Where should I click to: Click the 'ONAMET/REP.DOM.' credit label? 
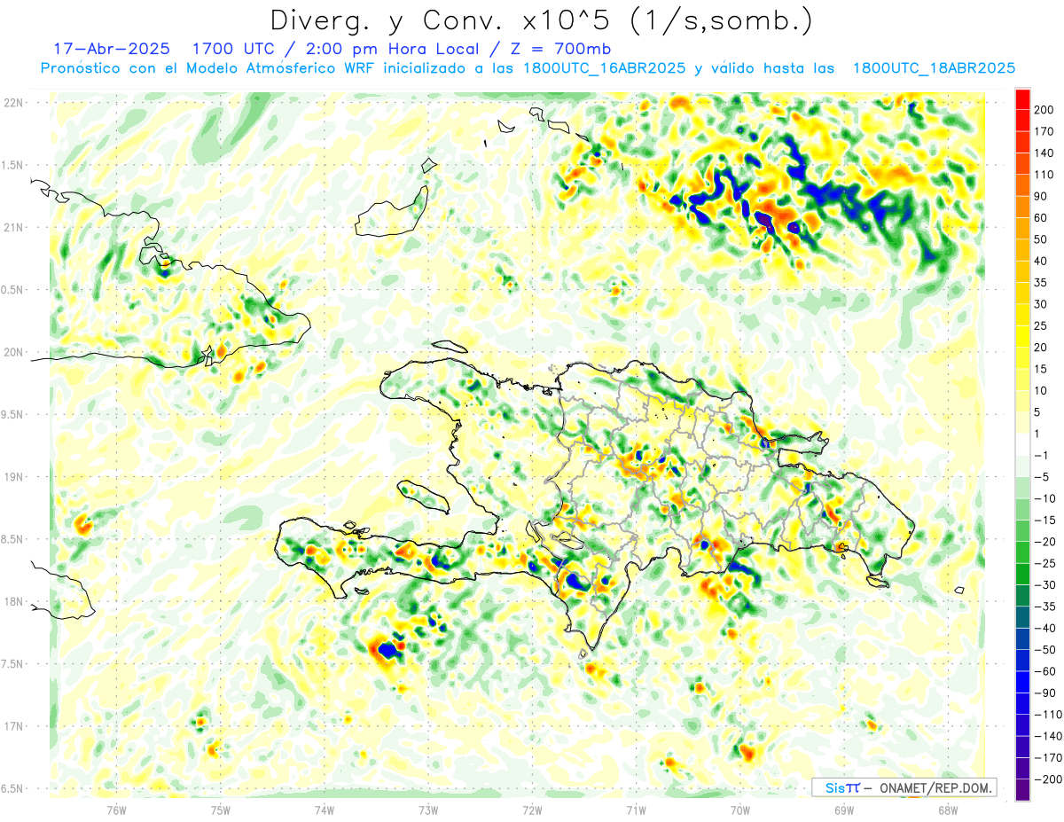tap(935, 787)
